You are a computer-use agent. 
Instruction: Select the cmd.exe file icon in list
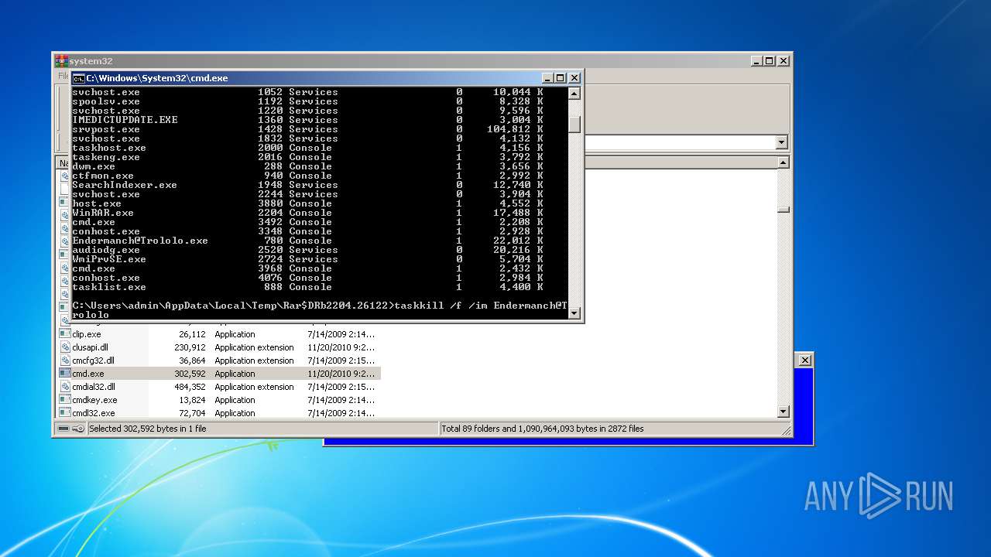tap(65, 374)
